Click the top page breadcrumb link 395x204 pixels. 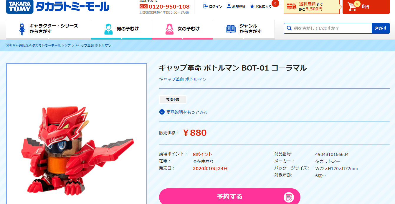point(38,45)
